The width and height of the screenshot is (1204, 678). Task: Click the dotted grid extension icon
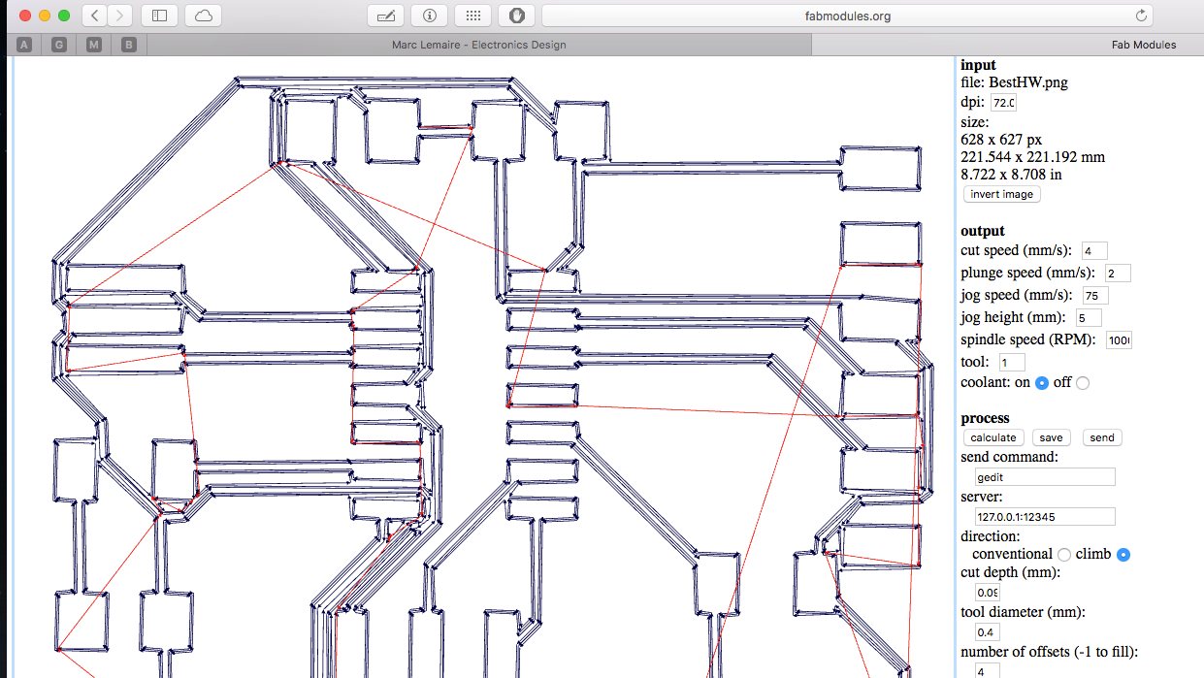(x=473, y=16)
